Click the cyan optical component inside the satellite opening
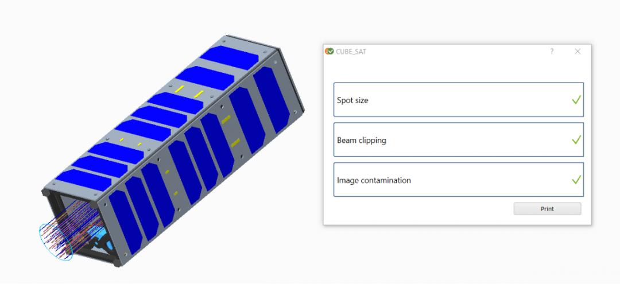This screenshot has width=620, height=284. pos(99,236)
